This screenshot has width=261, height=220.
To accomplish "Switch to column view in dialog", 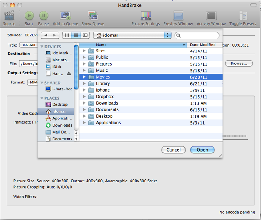I will tap(85, 35).
